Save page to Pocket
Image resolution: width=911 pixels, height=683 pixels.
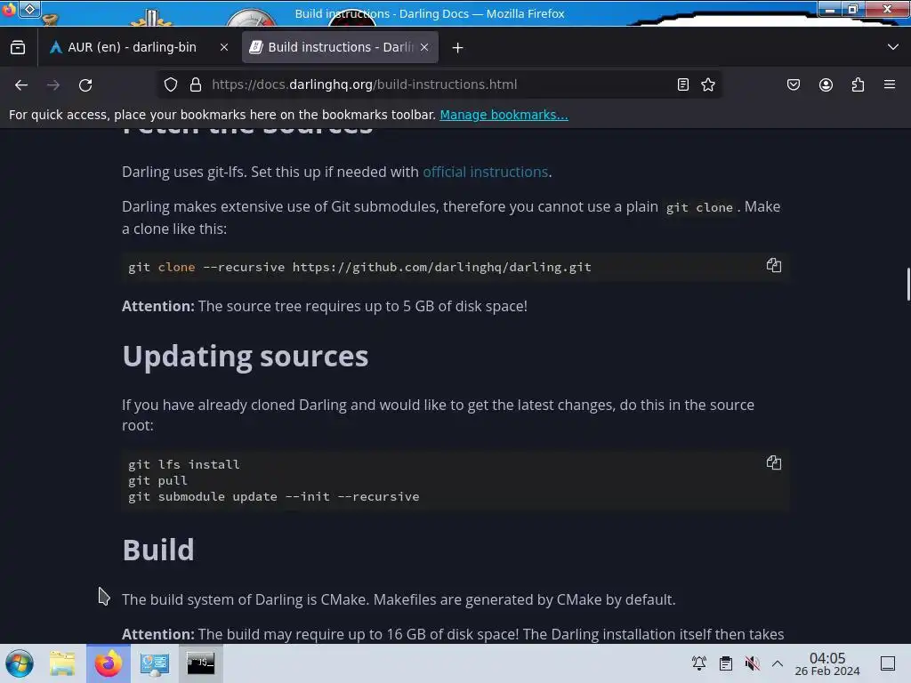click(x=794, y=84)
